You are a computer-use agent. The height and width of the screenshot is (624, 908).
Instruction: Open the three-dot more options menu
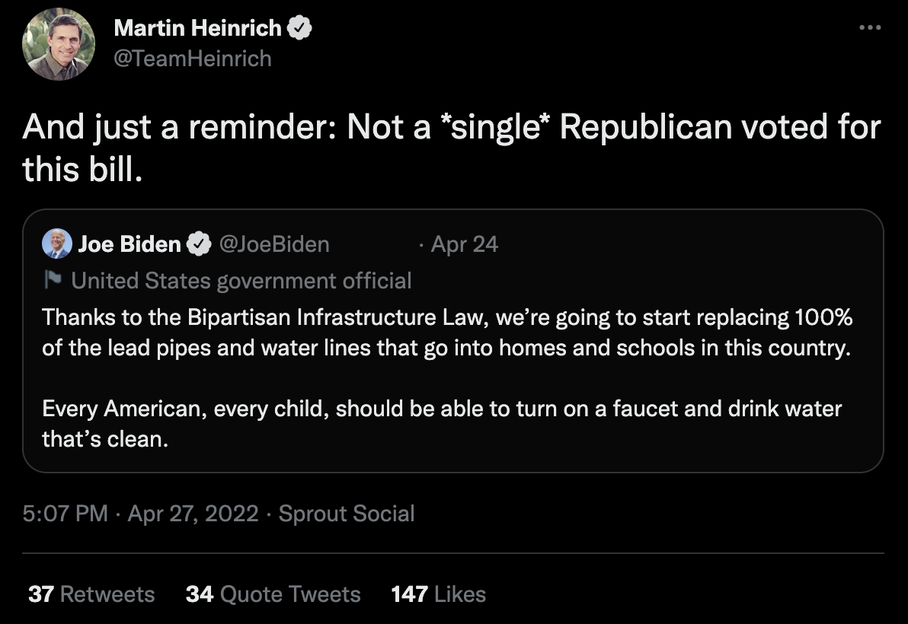pyautogui.click(x=869, y=28)
